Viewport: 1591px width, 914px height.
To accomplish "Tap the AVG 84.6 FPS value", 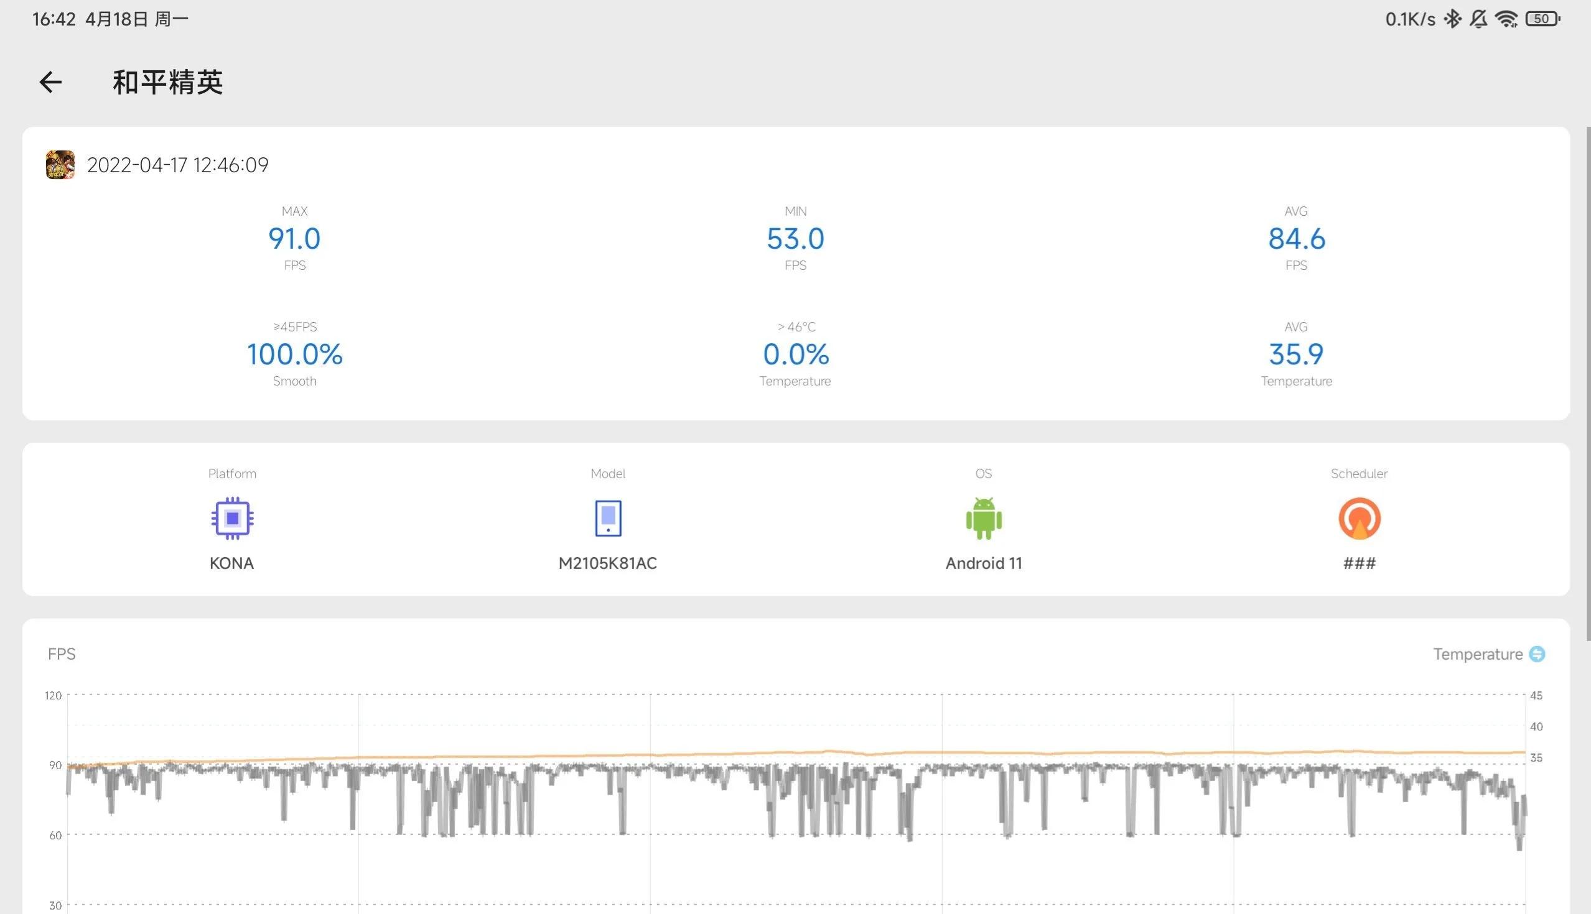I will coord(1297,239).
